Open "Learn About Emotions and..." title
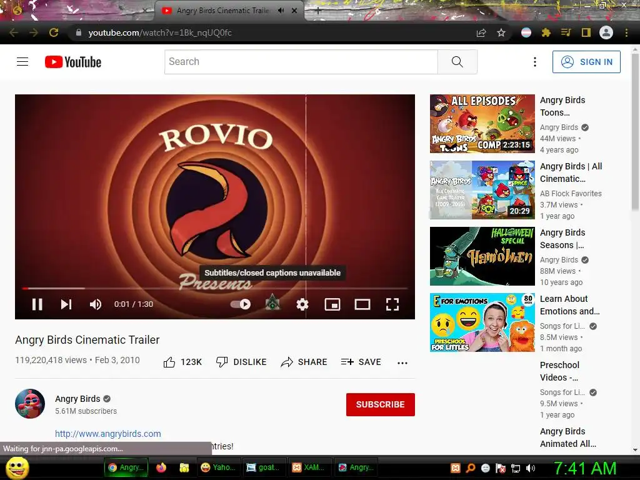 pos(570,305)
